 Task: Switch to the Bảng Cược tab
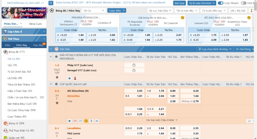coord(36,24)
